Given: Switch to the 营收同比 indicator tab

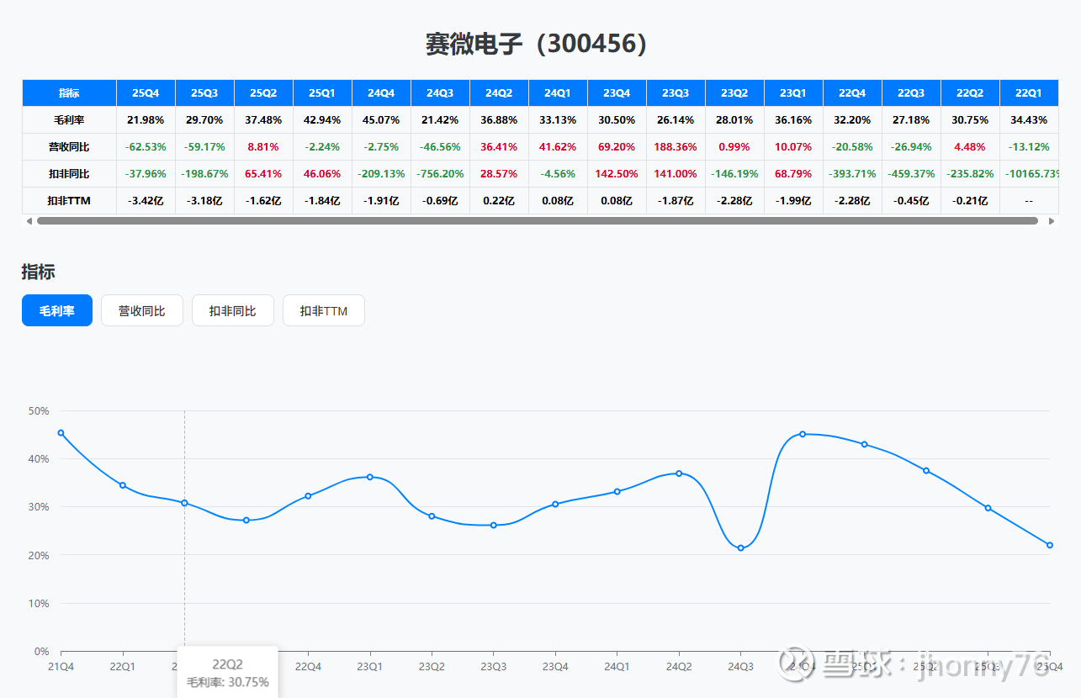Looking at the screenshot, I should point(142,310).
